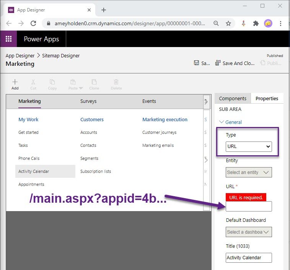Click the Sitemap Designer breadcrumb
The height and width of the screenshot is (270, 290).
(61, 56)
